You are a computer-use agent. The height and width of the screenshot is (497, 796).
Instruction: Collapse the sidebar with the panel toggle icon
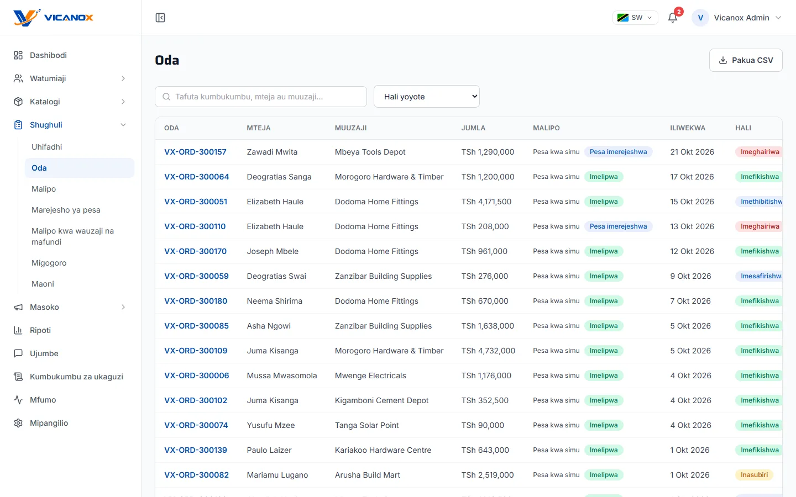(160, 18)
